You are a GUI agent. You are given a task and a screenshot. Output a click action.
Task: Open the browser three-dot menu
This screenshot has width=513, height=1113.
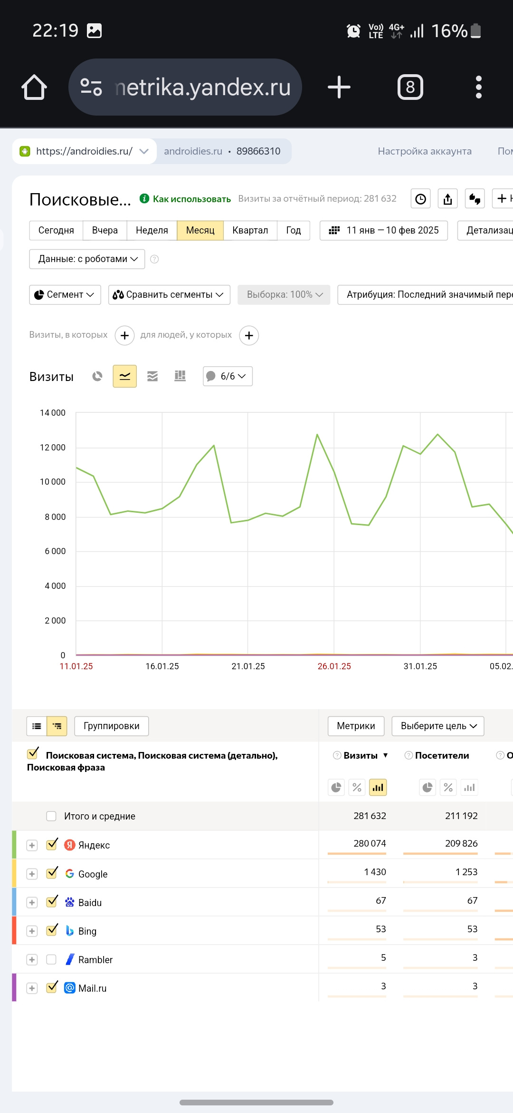pyautogui.click(x=479, y=87)
